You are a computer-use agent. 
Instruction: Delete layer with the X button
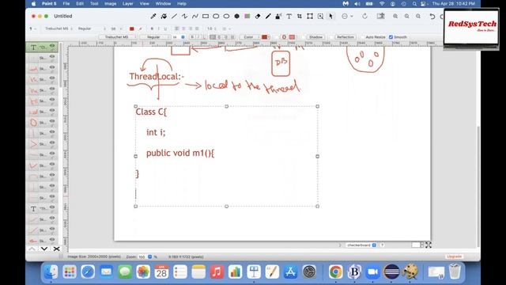point(56,249)
